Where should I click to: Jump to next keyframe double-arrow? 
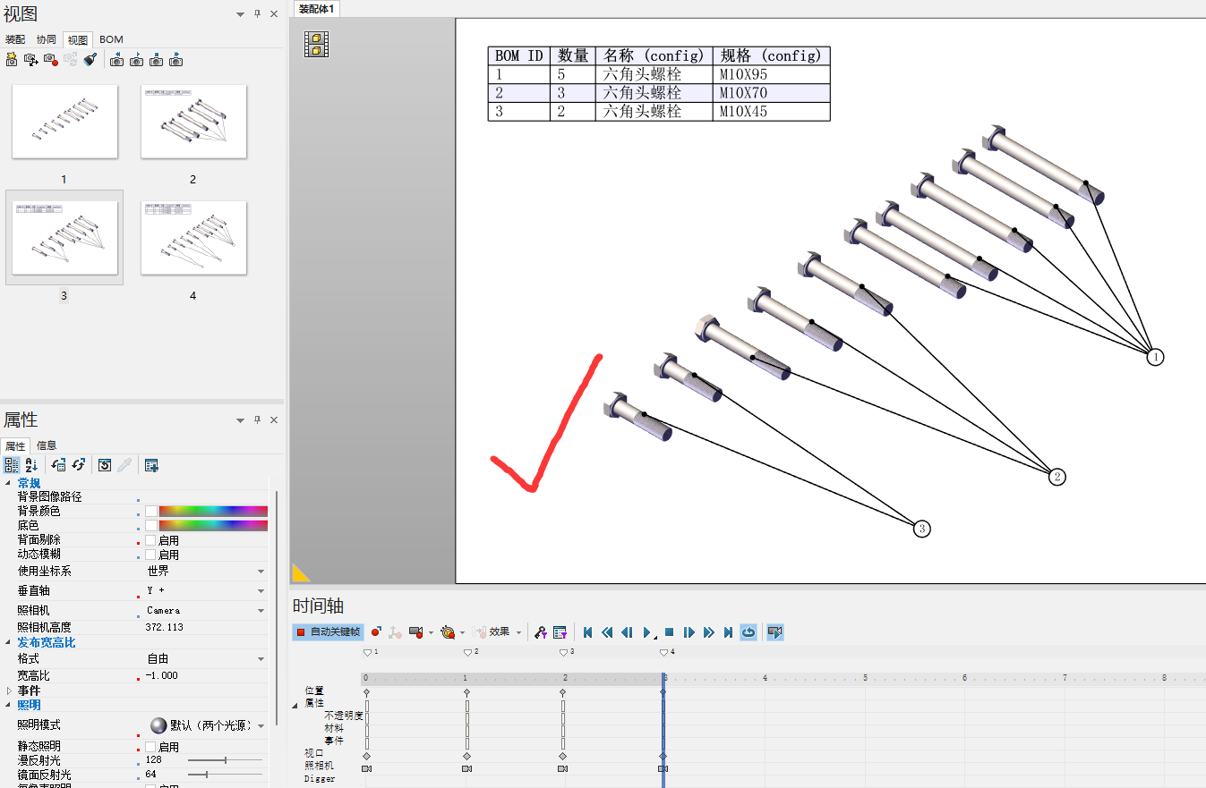pyautogui.click(x=708, y=632)
